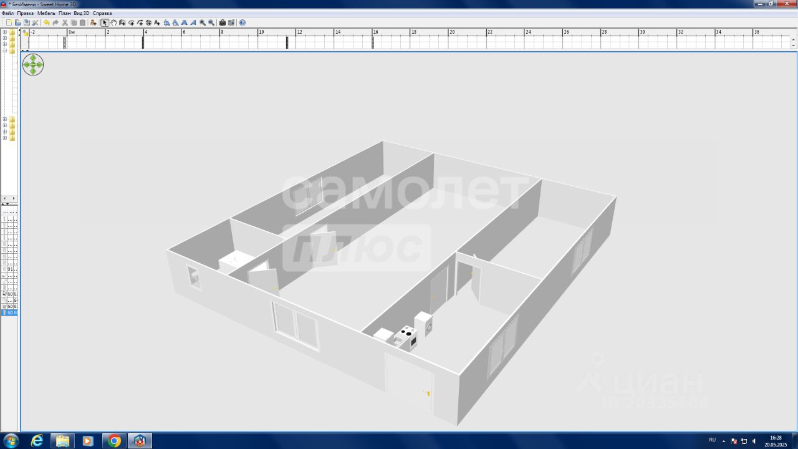Image resolution: width=798 pixels, height=449 pixels.
Task: Click the 3D view up navigation arrow
Action: (33, 58)
